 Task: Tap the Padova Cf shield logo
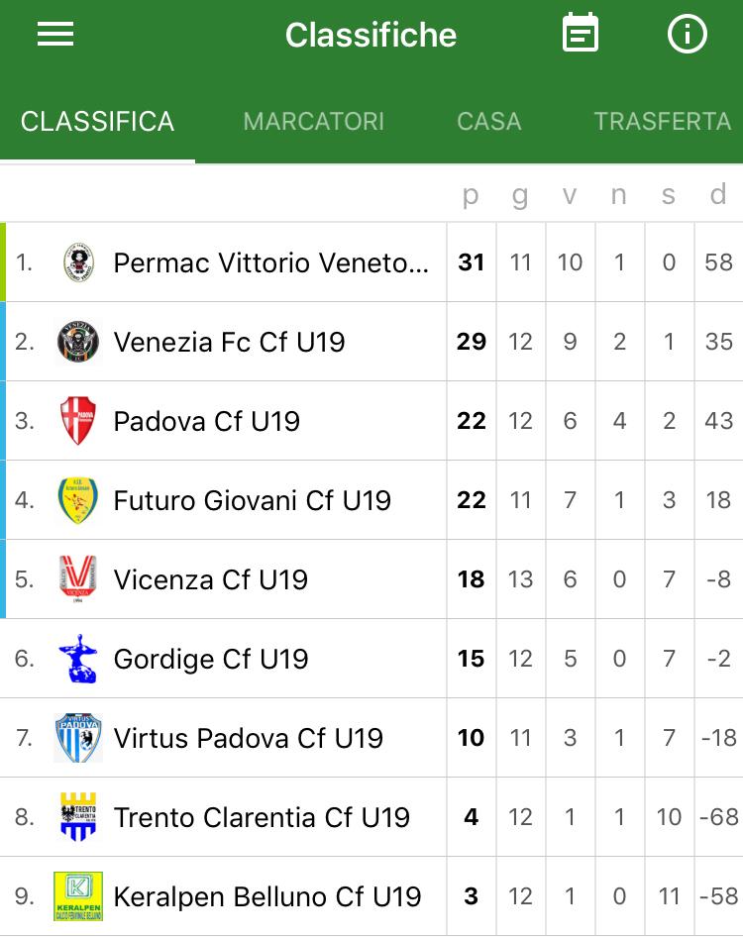click(x=78, y=421)
